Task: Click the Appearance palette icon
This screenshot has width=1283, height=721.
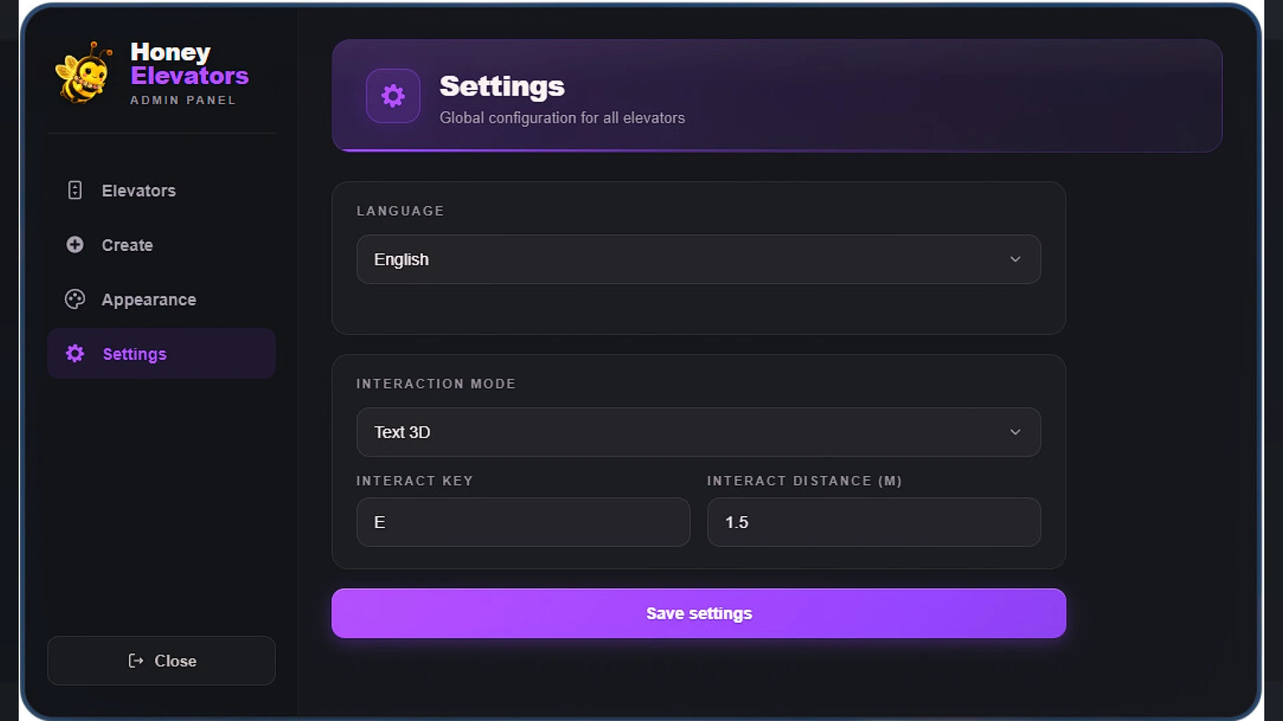Action: (75, 299)
